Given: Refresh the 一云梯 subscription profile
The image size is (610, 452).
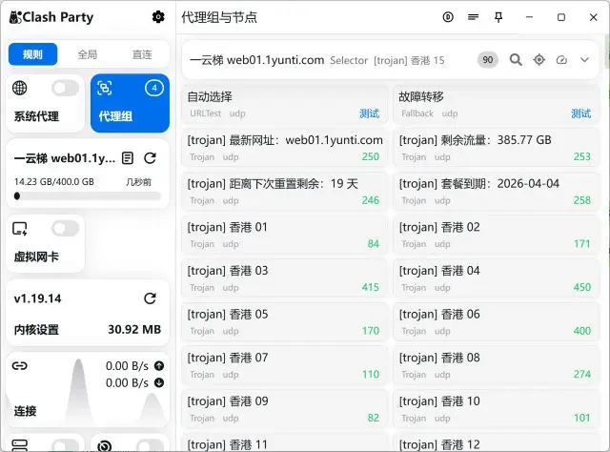Looking at the screenshot, I should point(150,158).
